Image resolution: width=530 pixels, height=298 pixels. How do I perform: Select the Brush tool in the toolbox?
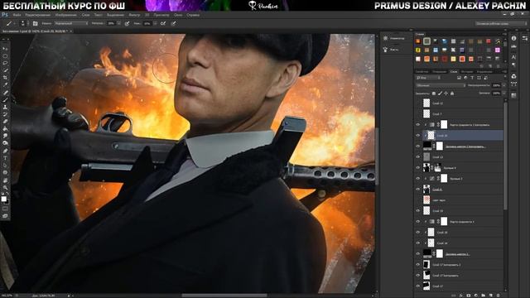pos(5,99)
